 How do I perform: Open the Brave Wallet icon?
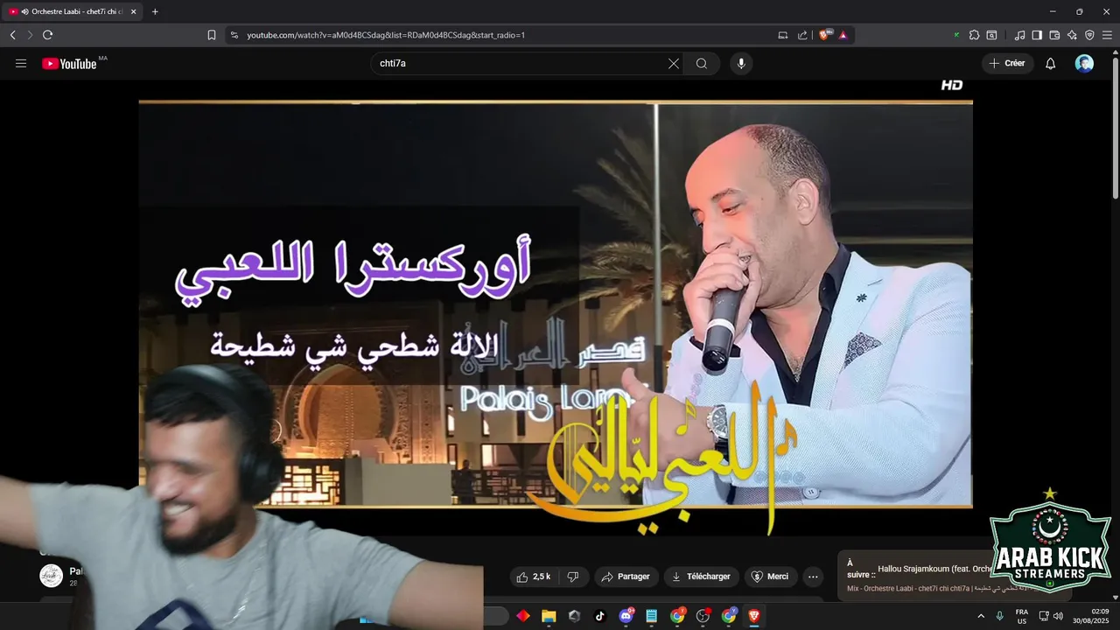(1054, 35)
